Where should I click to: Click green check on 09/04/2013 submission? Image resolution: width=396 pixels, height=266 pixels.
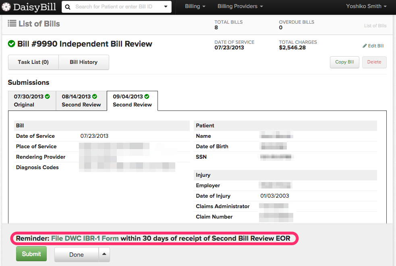147,96
